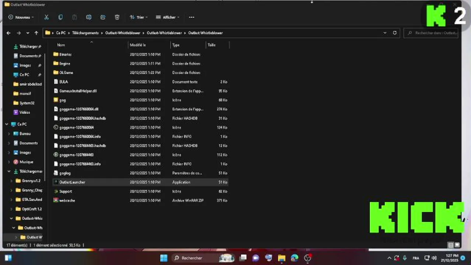Image resolution: width=471 pixels, height=265 pixels.
Task: Expand the Musique tree node
Action: [9, 162]
